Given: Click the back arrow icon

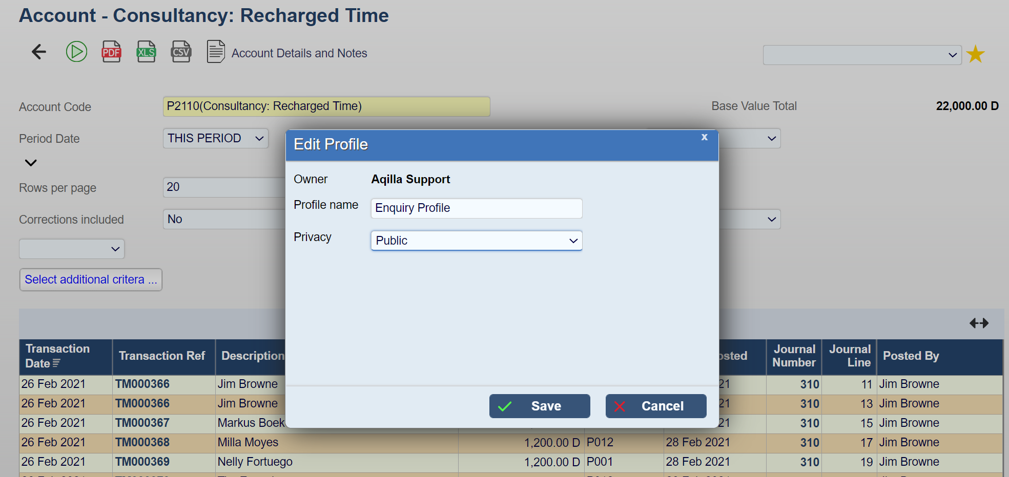Looking at the screenshot, I should point(39,52).
